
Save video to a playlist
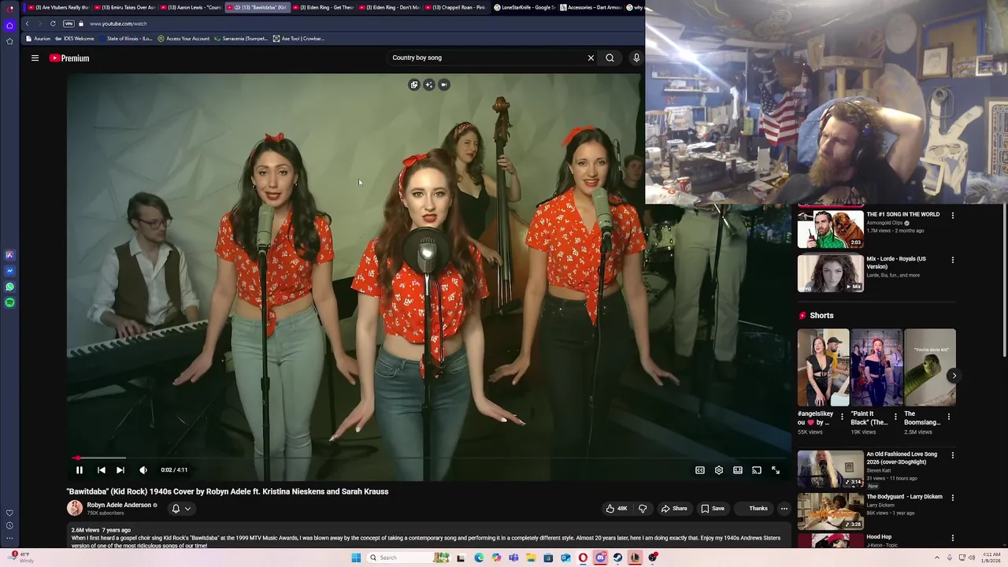(713, 509)
